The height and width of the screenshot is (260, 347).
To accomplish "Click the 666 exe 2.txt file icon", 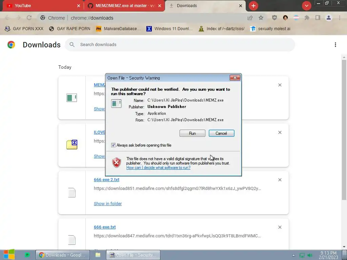I will pos(72,193).
